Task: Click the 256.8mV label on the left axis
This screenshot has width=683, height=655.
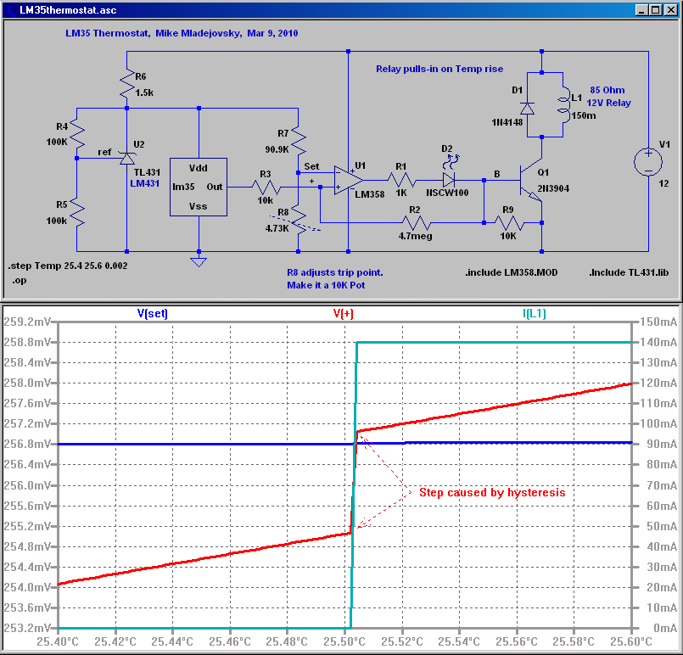Action: pos(27,444)
